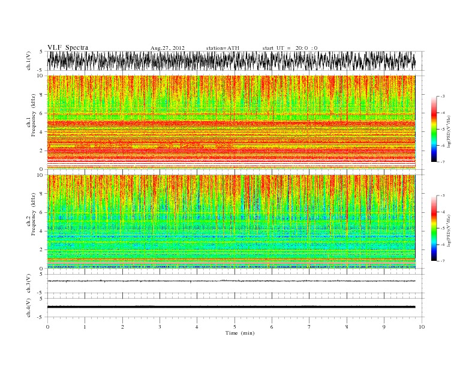
Task: Click the "2" tick on the time axis
Action: [122, 327]
